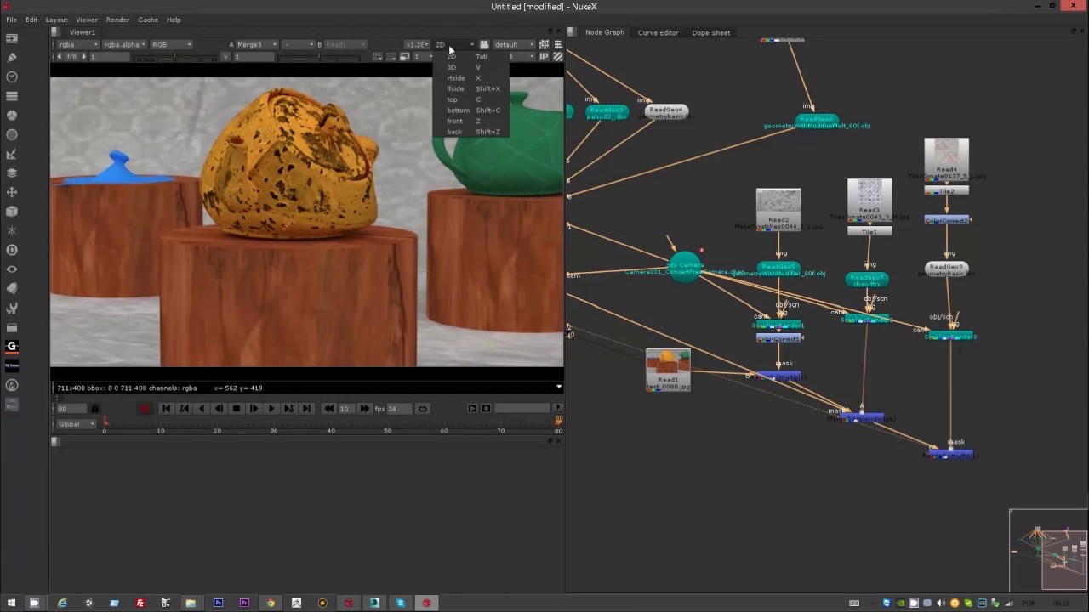The width and height of the screenshot is (1089, 612).
Task: Open the Global frame range dropdown
Action: click(x=77, y=424)
